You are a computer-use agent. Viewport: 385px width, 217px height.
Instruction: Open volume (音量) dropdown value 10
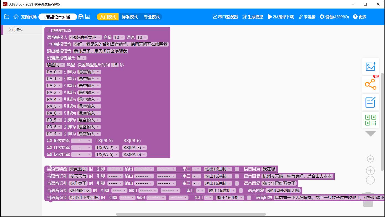point(119,37)
